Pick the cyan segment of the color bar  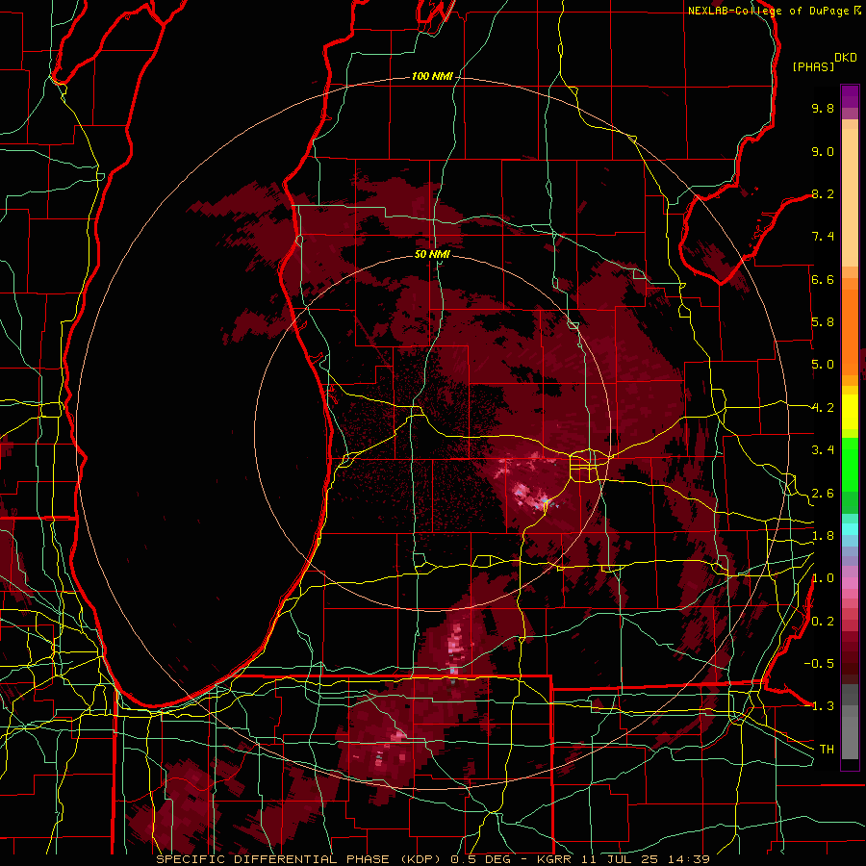[x=850, y=529]
